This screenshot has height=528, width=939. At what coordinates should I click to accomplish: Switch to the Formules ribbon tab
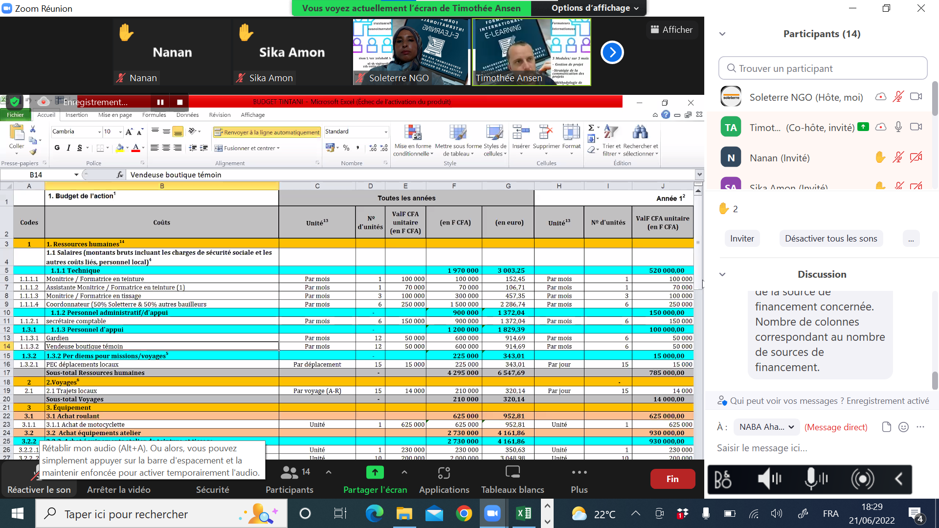154,114
